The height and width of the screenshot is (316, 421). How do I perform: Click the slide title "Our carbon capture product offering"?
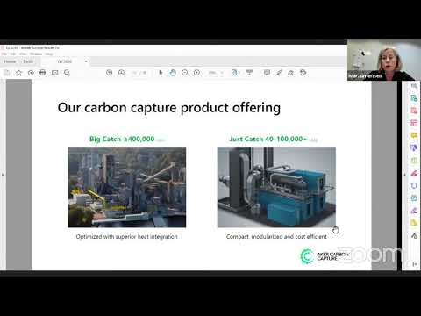(x=169, y=108)
